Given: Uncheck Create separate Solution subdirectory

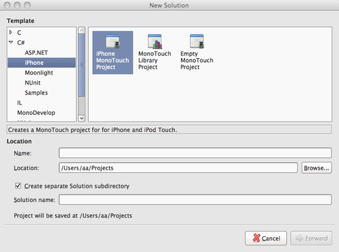Looking at the screenshot, I should tap(18, 186).
